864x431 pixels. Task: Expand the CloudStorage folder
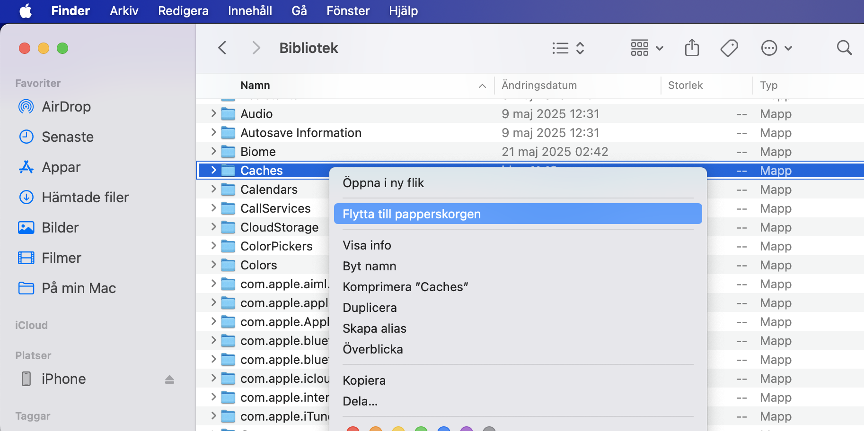pos(213,227)
